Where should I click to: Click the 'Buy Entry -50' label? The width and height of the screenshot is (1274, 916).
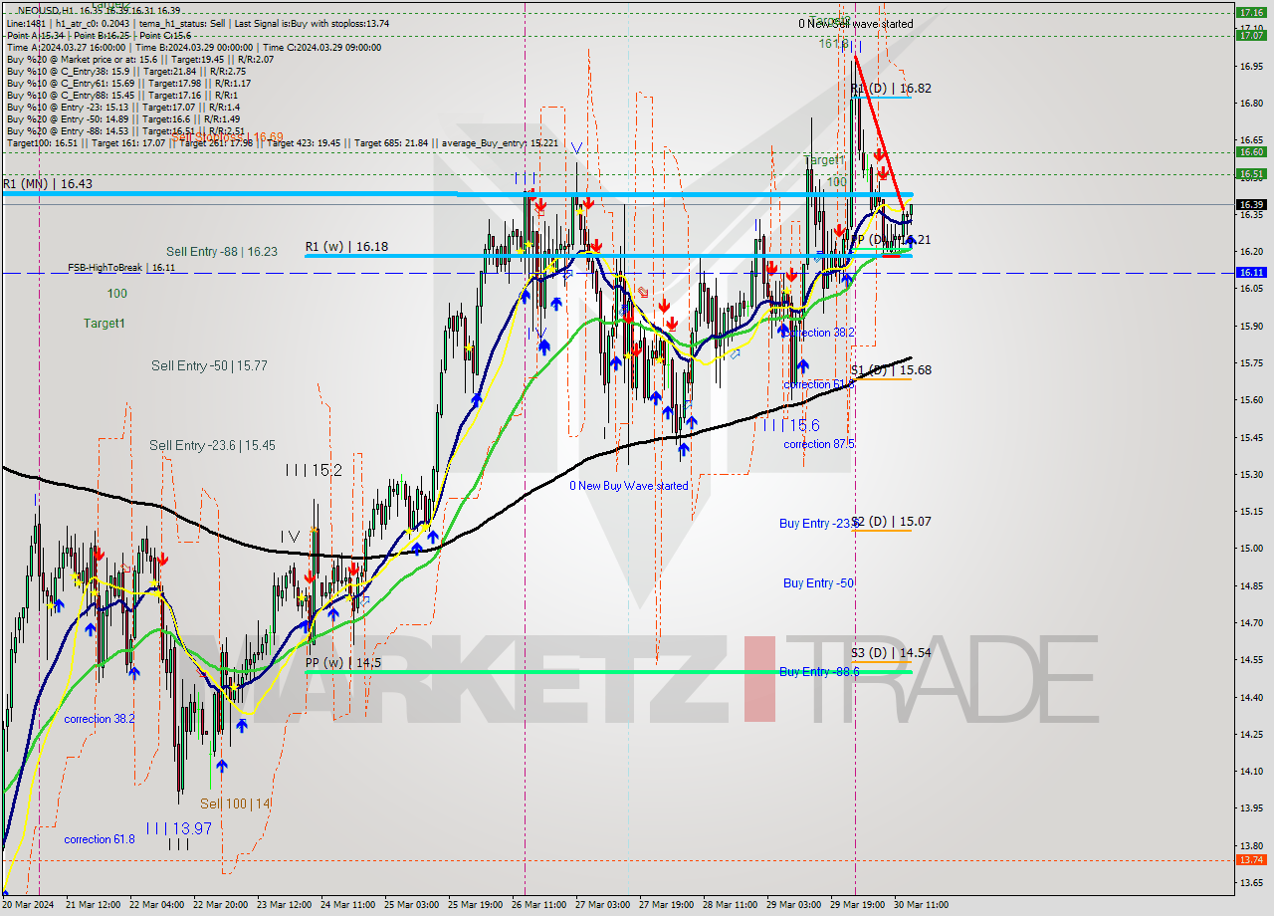[x=818, y=582]
